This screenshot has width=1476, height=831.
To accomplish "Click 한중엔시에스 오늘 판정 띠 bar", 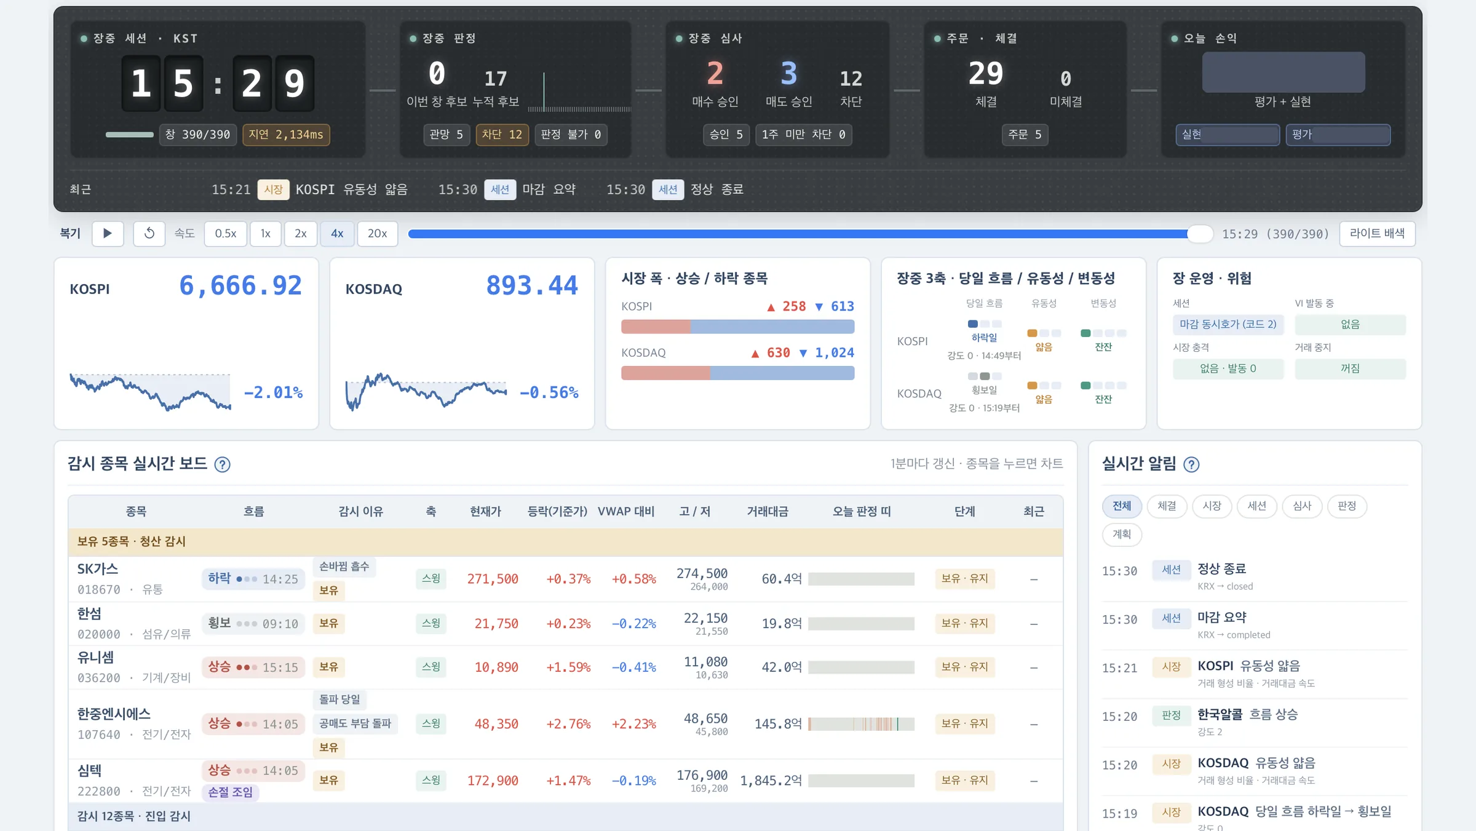I will pyautogui.click(x=862, y=724).
